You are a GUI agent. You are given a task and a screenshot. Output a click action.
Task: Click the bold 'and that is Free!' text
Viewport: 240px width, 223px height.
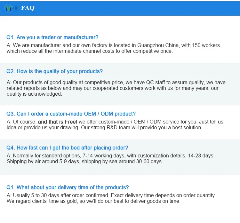[x=58, y=122]
